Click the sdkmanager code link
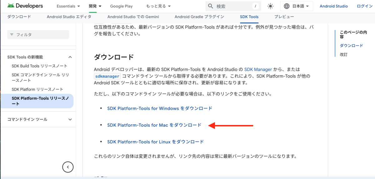Image resolution: width=375 pixels, height=179 pixels. [x=107, y=76]
